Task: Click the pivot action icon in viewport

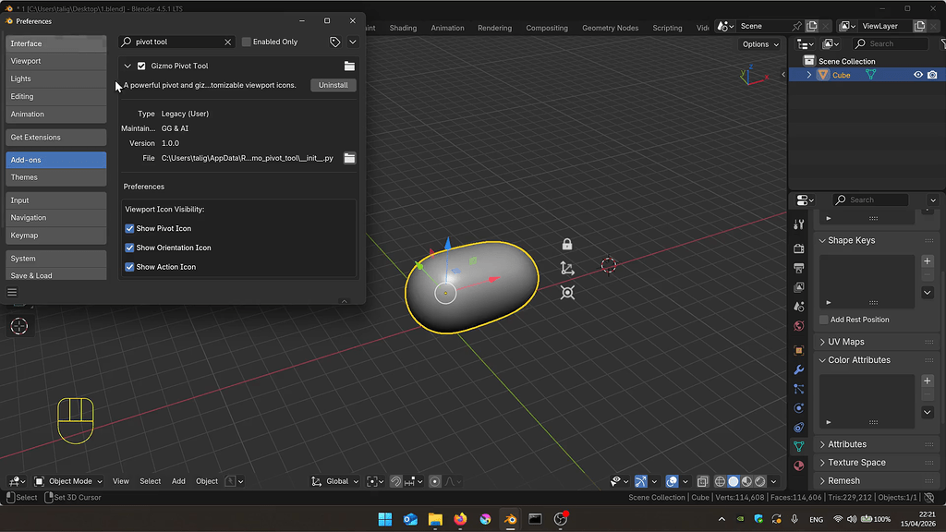Action: (567, 293)
